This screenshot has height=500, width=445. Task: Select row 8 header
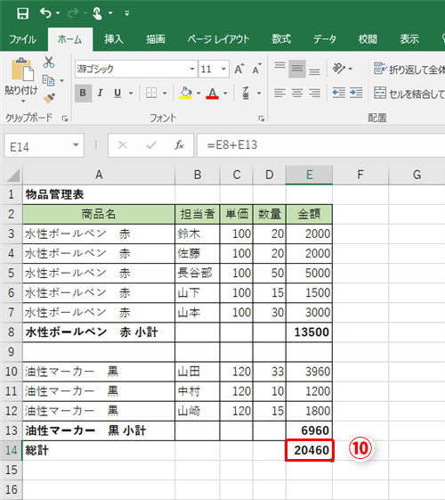tap(12, 332)
